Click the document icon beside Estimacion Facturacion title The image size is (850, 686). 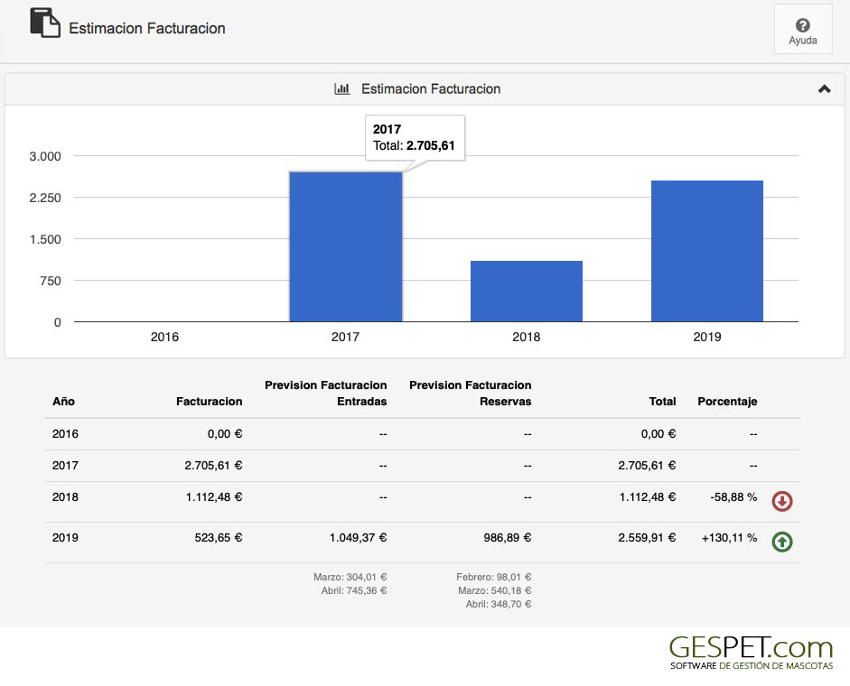point(44,22)
